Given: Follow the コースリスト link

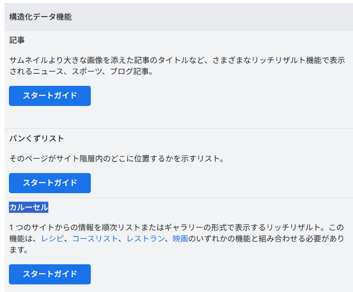Looking at the screenshot, I should (95, 239).
